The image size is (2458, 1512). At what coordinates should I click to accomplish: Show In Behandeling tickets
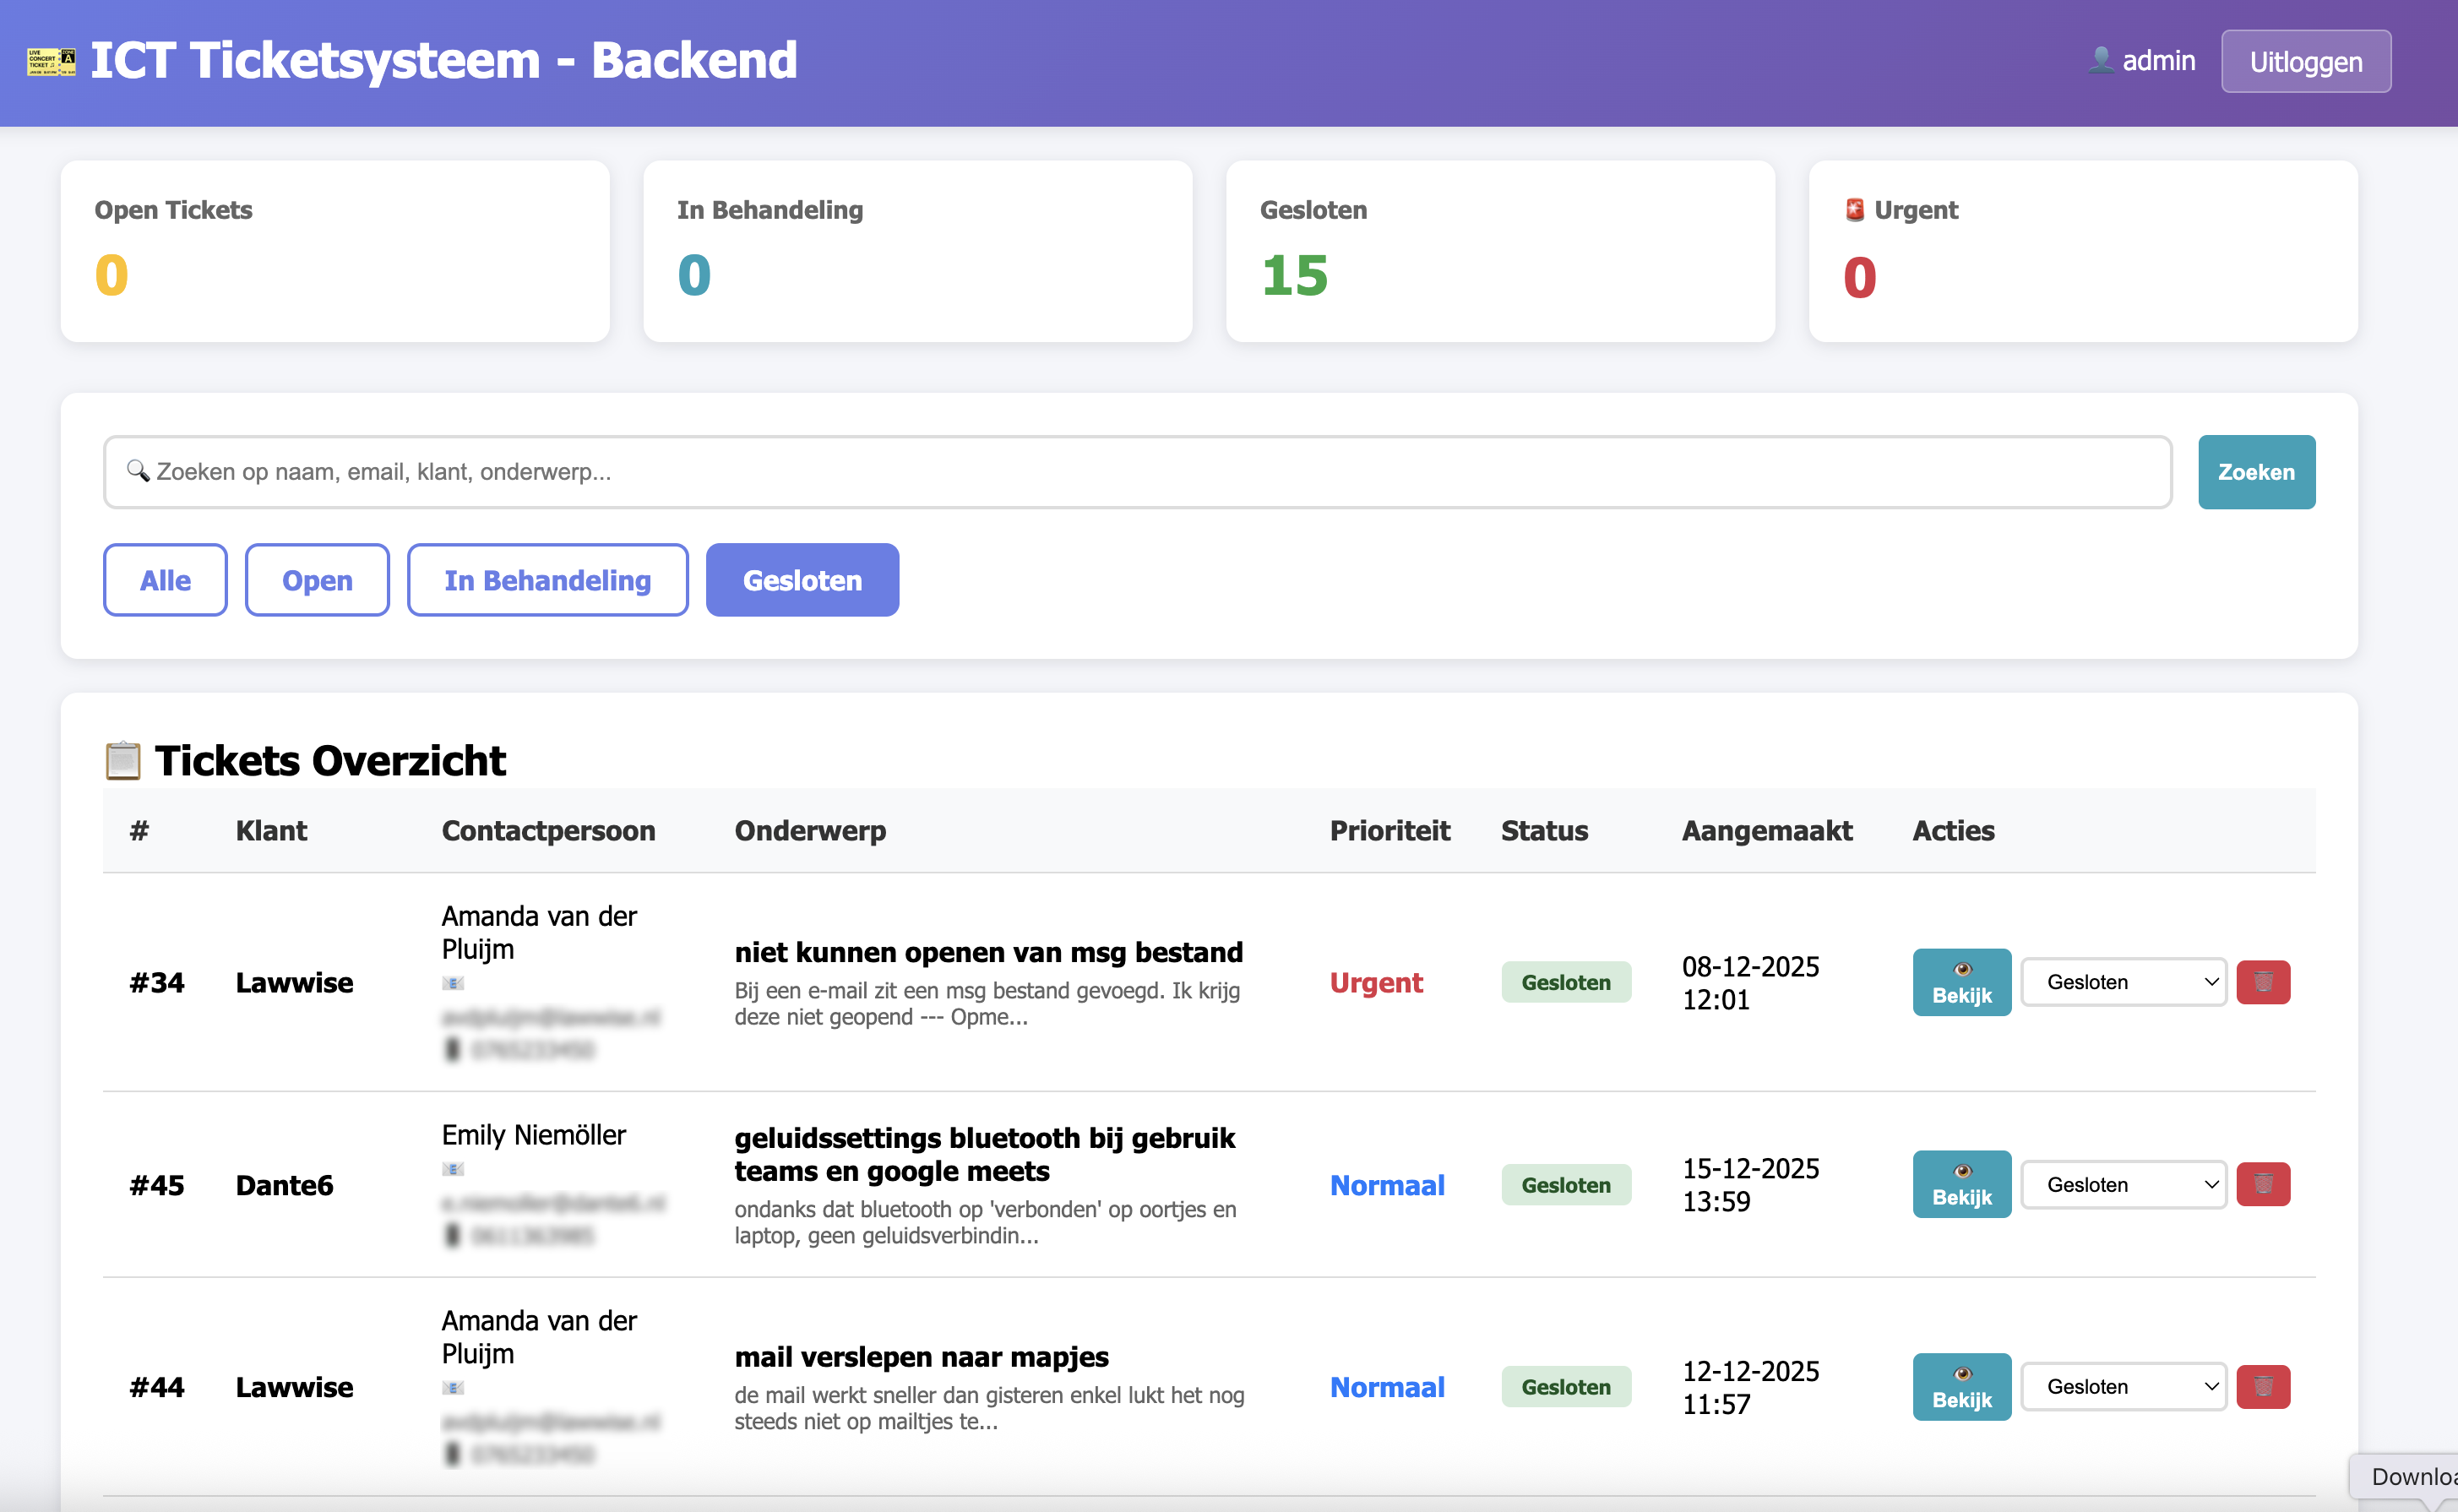click(547, 580)
